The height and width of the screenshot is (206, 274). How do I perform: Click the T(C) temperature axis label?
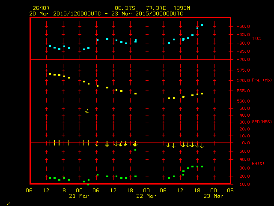(256, 39)
